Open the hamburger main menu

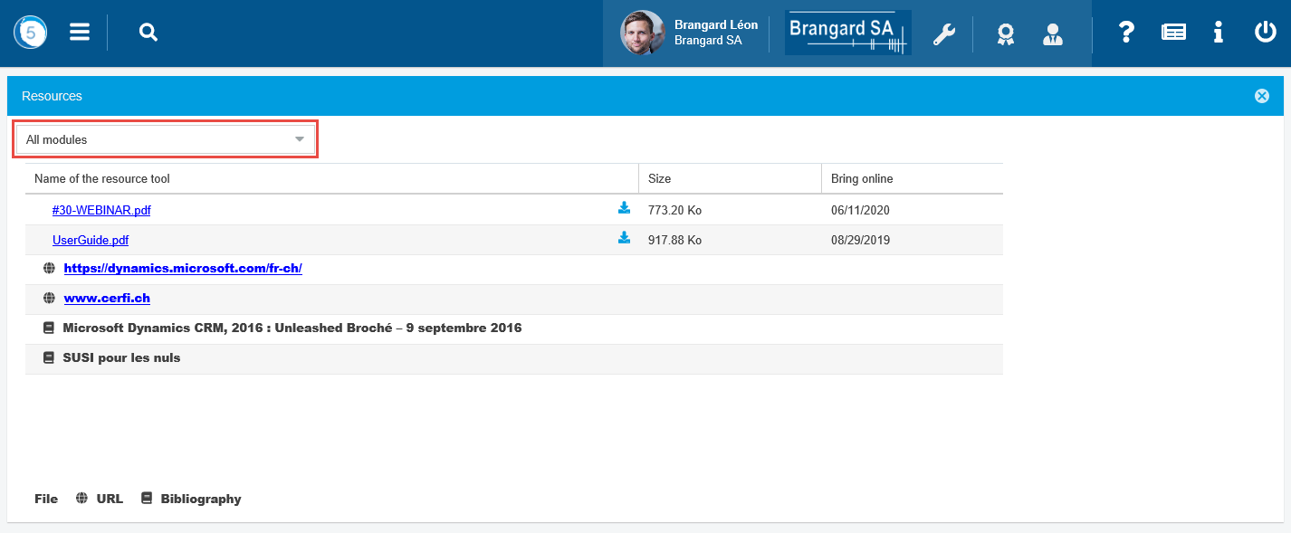click(x=80, y=33)
